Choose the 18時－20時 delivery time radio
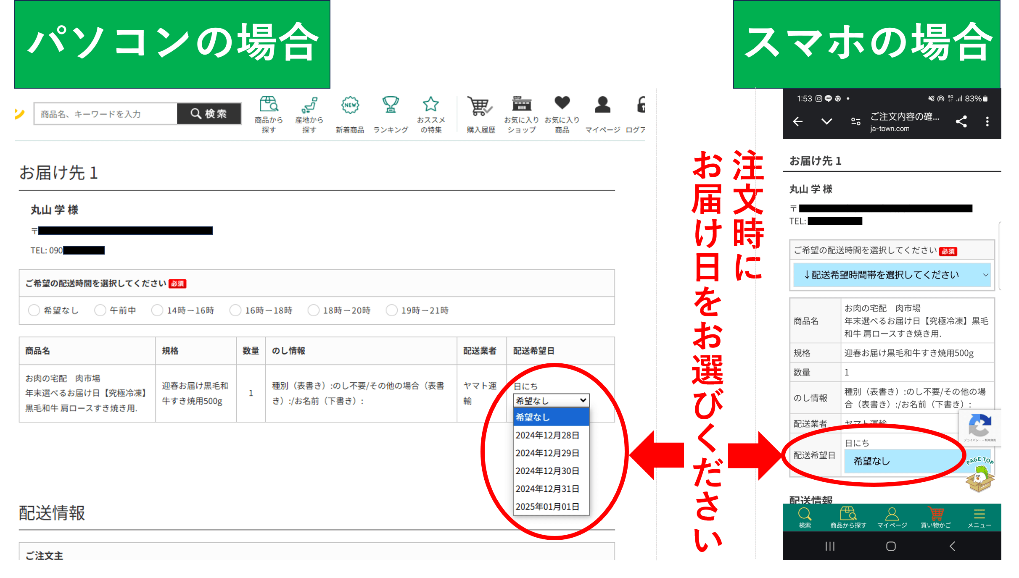Viewport: 1019px width, 578px height. point(313,310)
